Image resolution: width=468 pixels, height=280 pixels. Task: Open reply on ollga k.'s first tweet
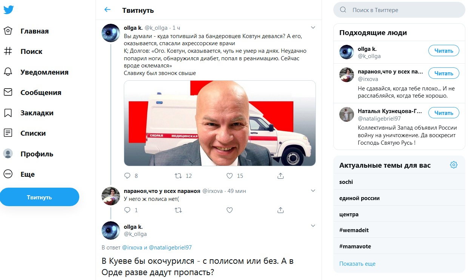[127, 176]
